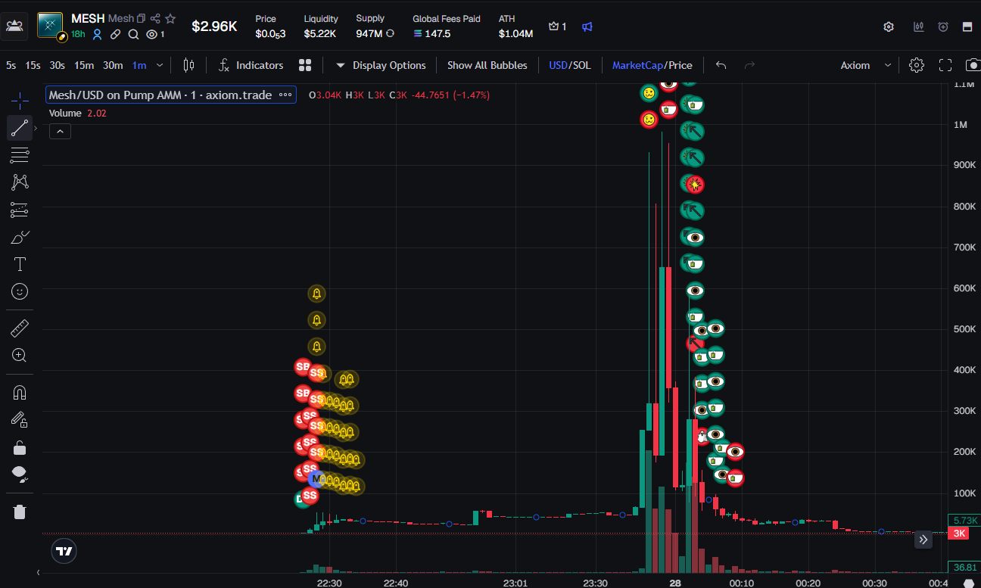981x588 pixels.
Task: Select the brush drawing tool
Action: [x=20, y=237]
